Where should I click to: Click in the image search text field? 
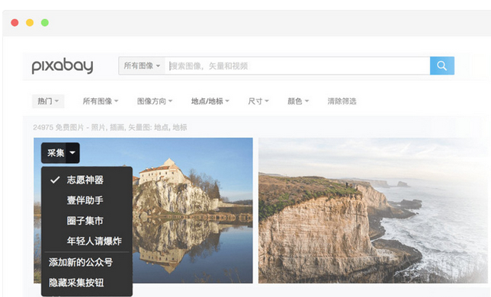coord(297,65)
